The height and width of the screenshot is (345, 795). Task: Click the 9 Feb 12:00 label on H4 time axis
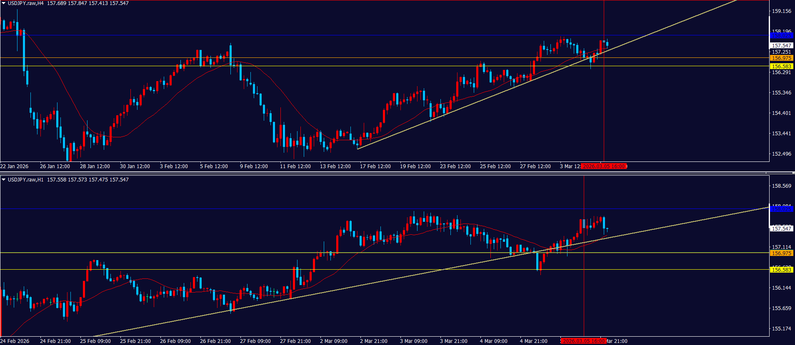(x=254, y=166)
